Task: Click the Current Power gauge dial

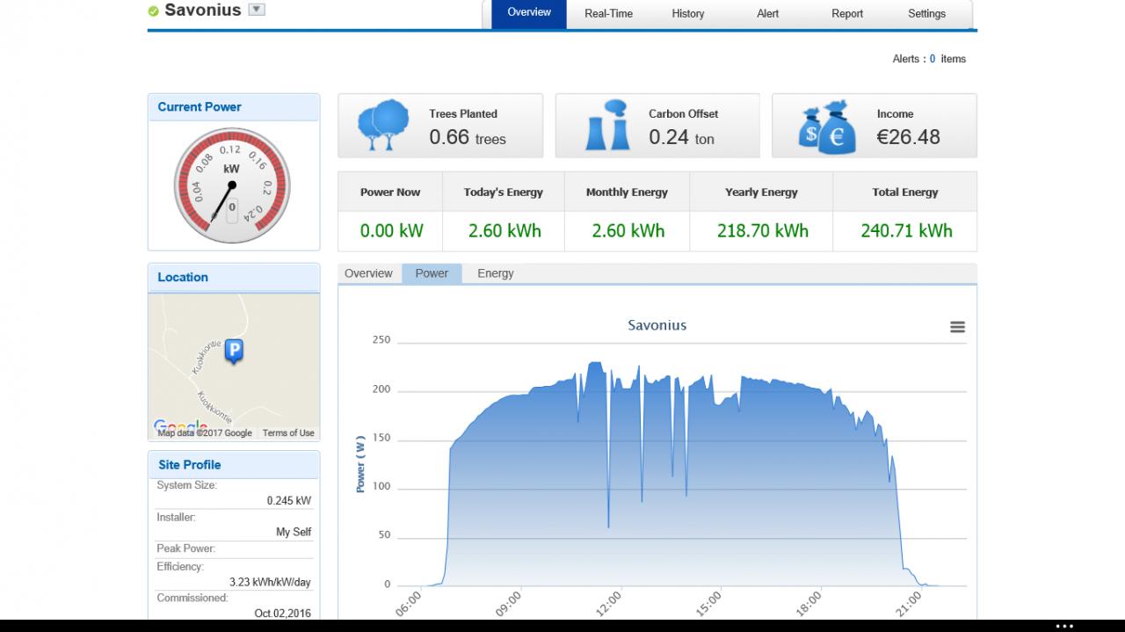Action: pos(231,185)
